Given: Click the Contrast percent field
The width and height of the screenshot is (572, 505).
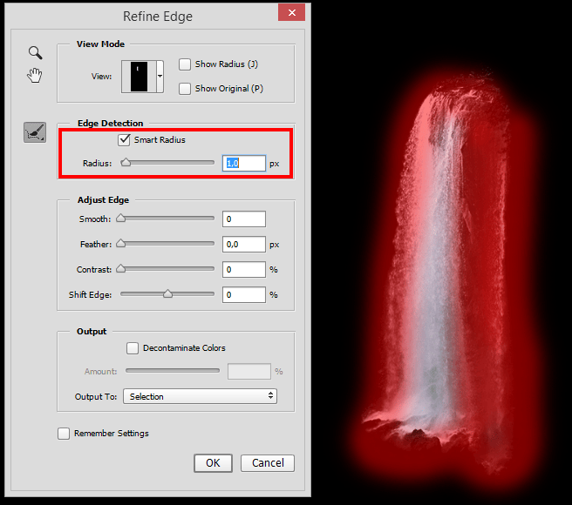Looking at the screenshot, I should tap(244, 270).
